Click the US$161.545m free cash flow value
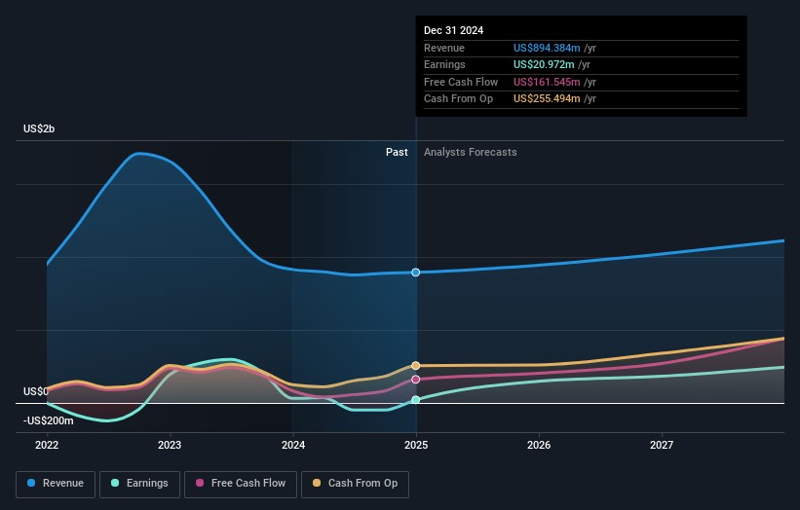Image resolution: width=800 pixels, height=510 pixels. tap(547, 82)
